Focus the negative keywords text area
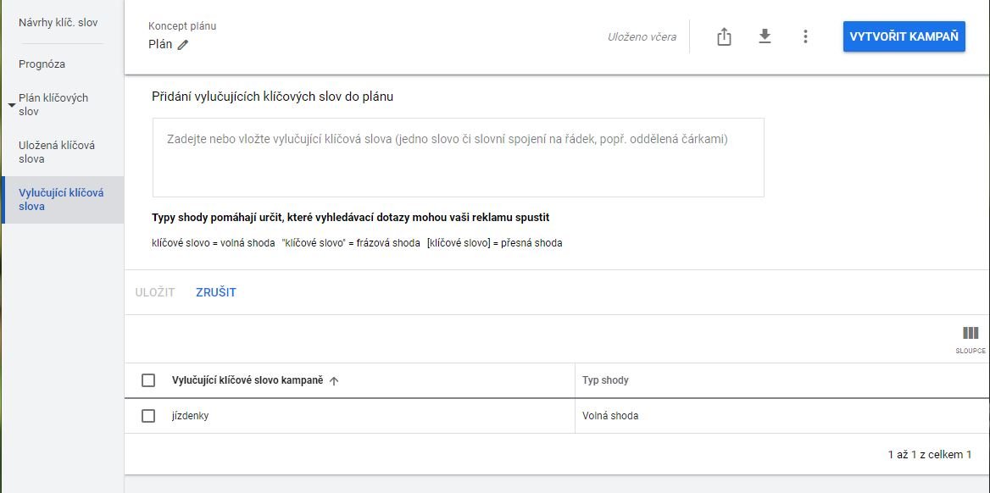This screenshot has height=493, width=990. click(459, 158)
